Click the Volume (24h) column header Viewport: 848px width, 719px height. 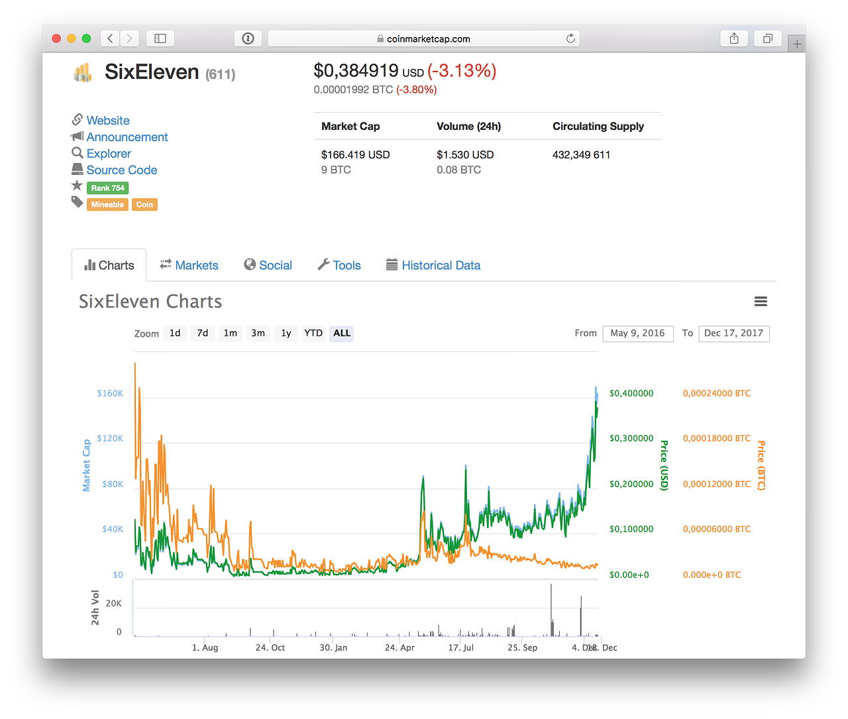[x=469, y=126]
